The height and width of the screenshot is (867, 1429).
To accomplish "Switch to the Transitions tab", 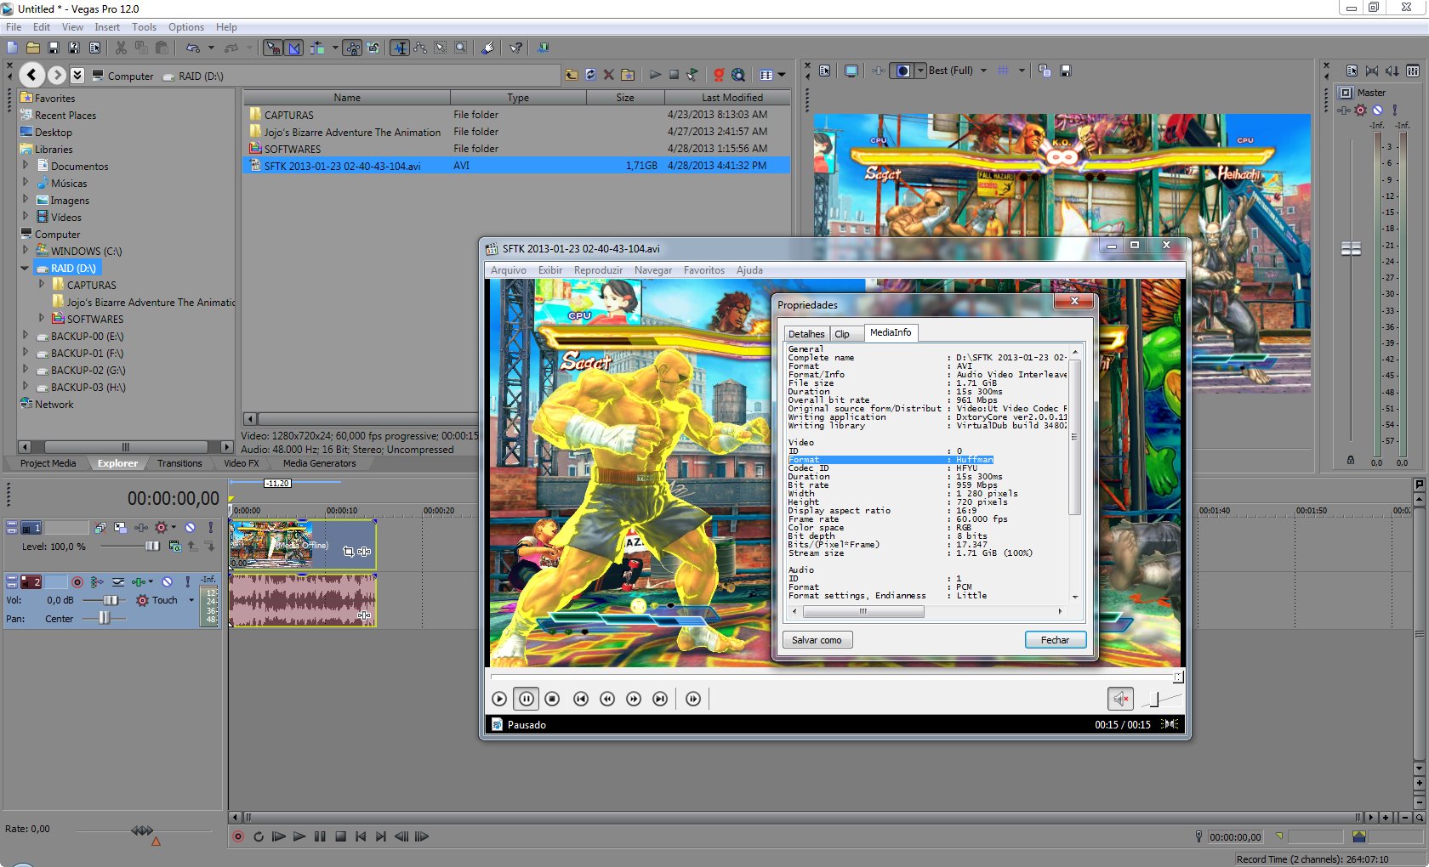I will [x=179, y=463].
